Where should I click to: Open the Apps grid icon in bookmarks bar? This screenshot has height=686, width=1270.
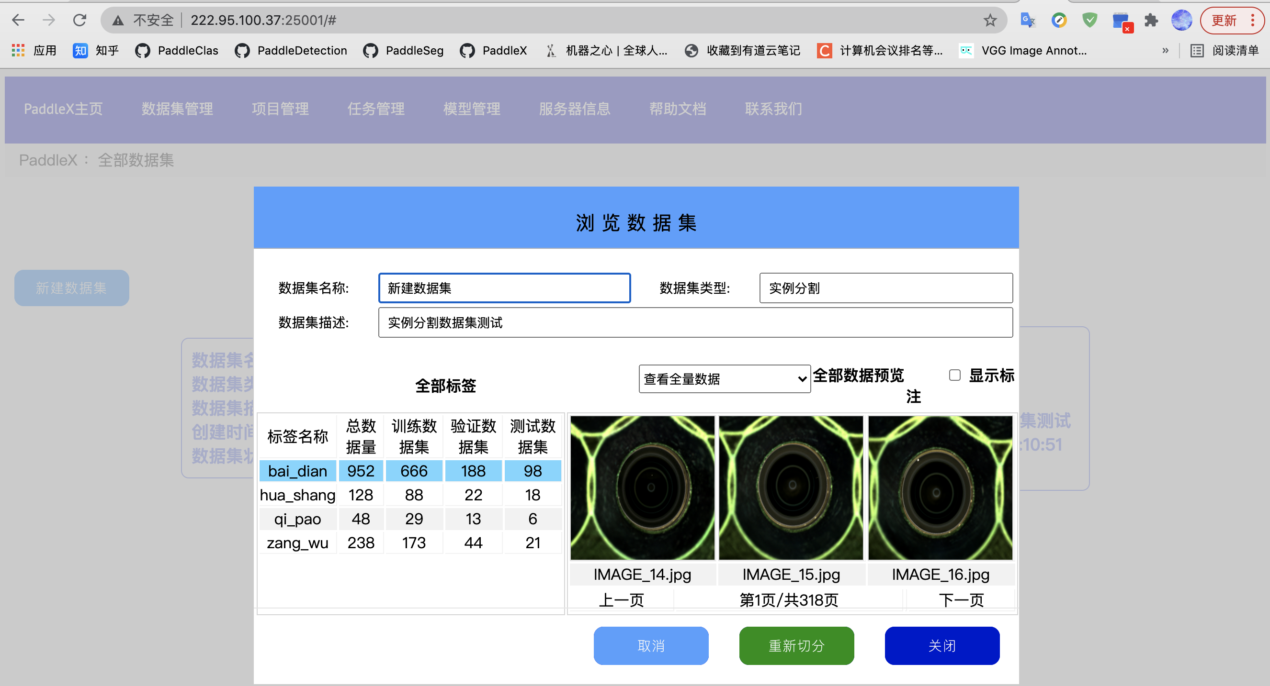18,50
